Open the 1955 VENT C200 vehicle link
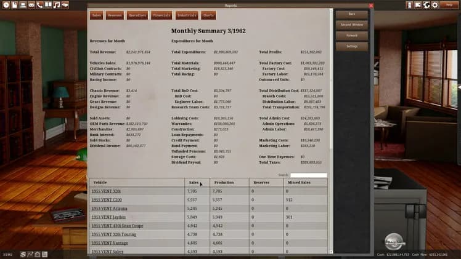The height and width of the screenshot is (259, 461). tap(107, 200)
